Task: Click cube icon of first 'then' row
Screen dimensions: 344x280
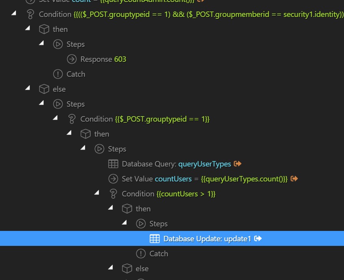Action: click(44, 29)
